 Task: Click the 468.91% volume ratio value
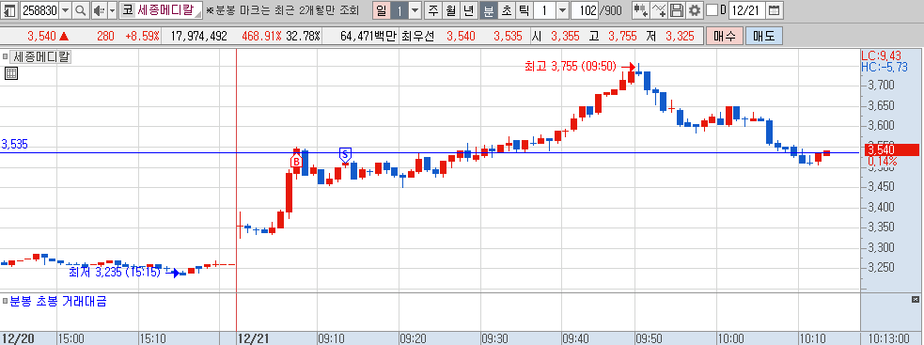(261, 36)
